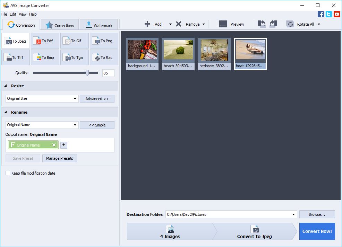
Task: Click the Convert to Jpeg step
Action: [x=254, y=231]
